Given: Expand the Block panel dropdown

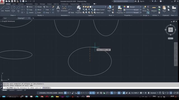Looking at the screenshot, I should coord(111,15).
